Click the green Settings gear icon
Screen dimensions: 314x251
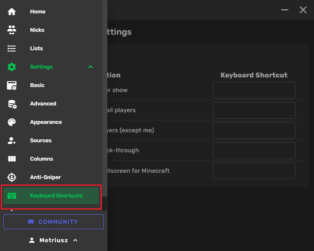click(12, 67)
